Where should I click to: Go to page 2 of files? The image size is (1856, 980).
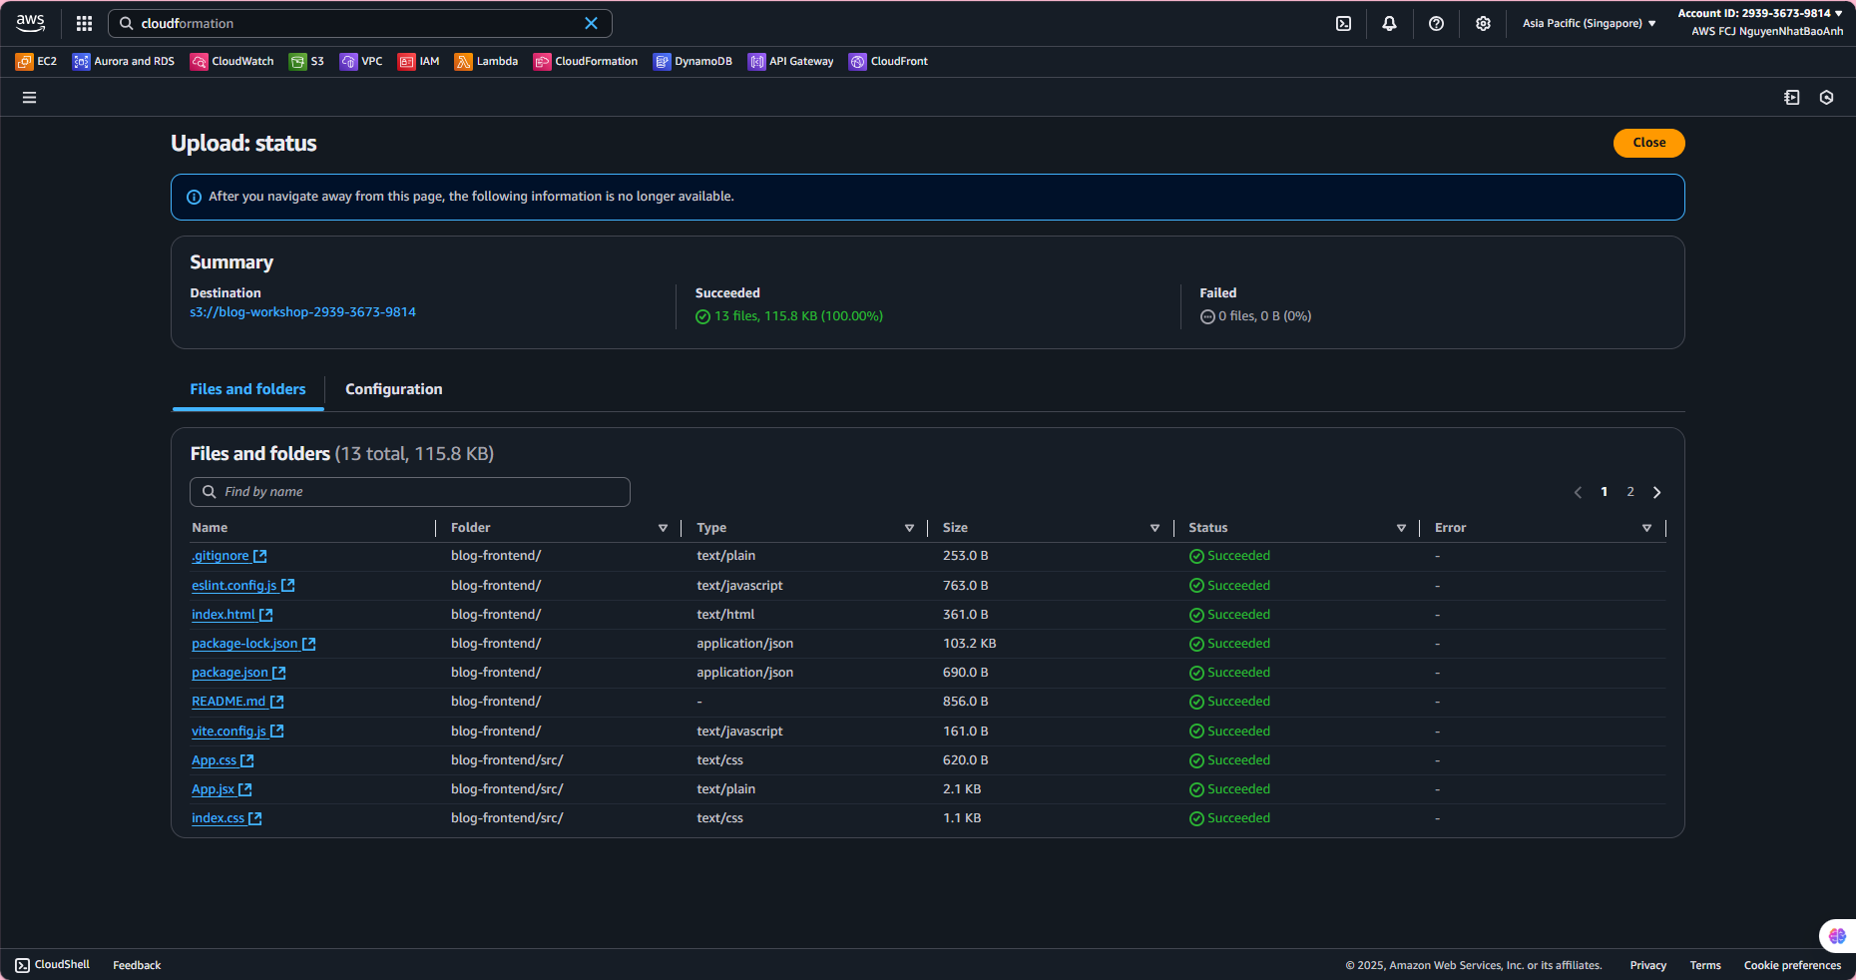click(x=1630, y=492)
